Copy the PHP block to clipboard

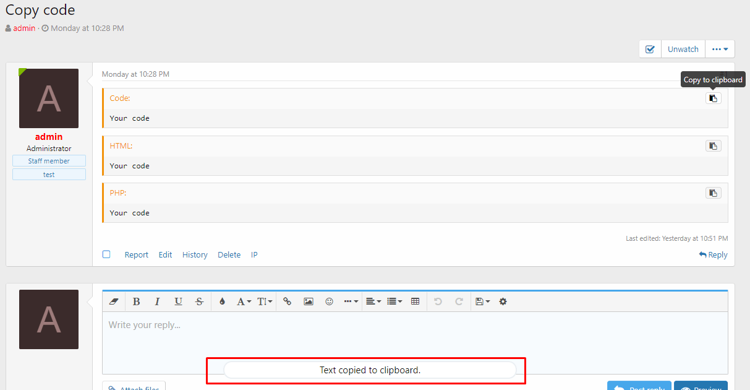[x=713, y=193]
